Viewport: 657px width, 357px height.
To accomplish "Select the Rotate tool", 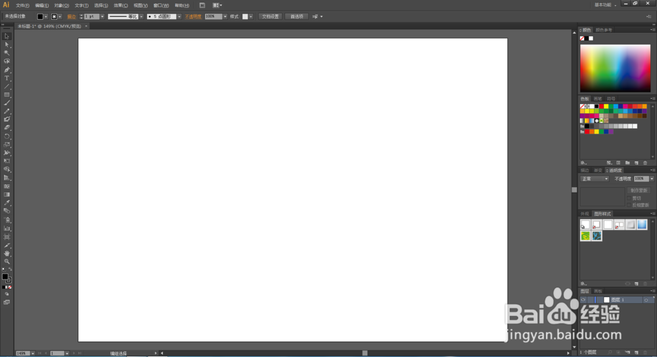I will 7,136.
